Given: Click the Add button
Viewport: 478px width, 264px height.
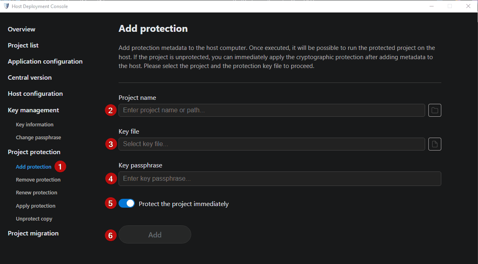Looking at the screenshot, I should [x=155, y=235].
